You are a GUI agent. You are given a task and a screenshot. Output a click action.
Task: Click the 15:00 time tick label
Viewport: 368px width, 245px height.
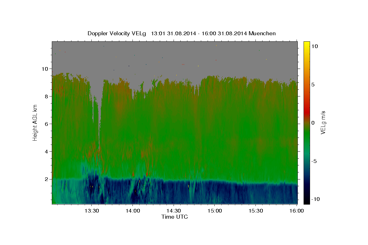[x=215, y=211]
